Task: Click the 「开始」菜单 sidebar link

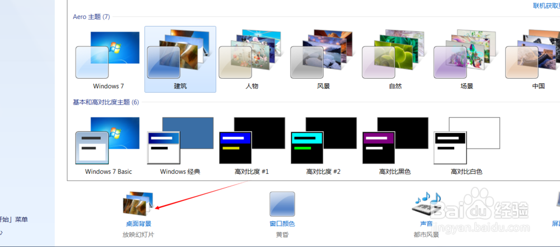Action: [14, 220]
